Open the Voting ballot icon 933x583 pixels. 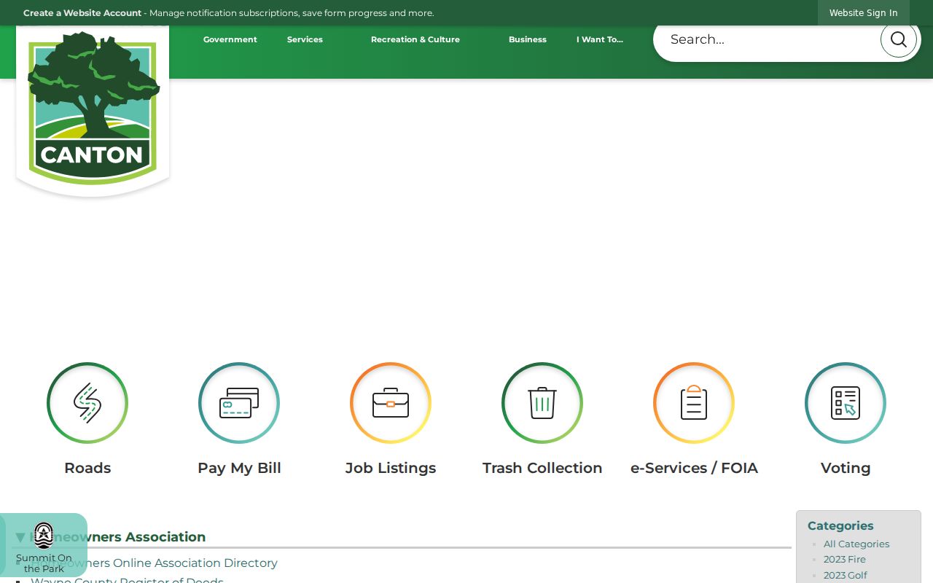coord(846,403)
